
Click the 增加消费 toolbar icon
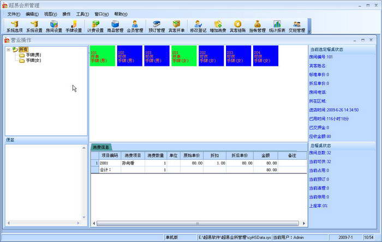(218, 26)
